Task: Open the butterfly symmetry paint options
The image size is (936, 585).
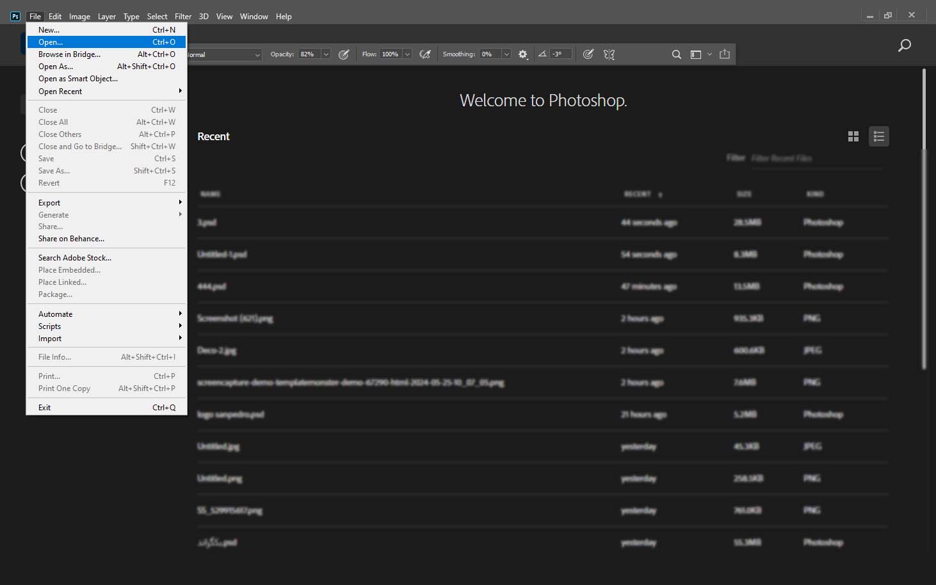Action: 609,54
